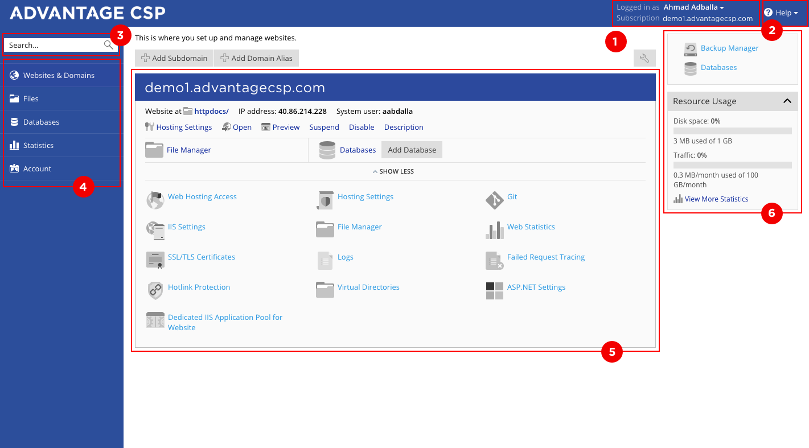Click the Web Statistics bar chart icon
The width and height of the screenshot is (809, 448).
click(x=494, y=230)
